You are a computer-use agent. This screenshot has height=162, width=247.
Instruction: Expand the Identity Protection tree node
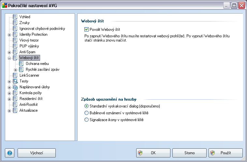(9, 35)
